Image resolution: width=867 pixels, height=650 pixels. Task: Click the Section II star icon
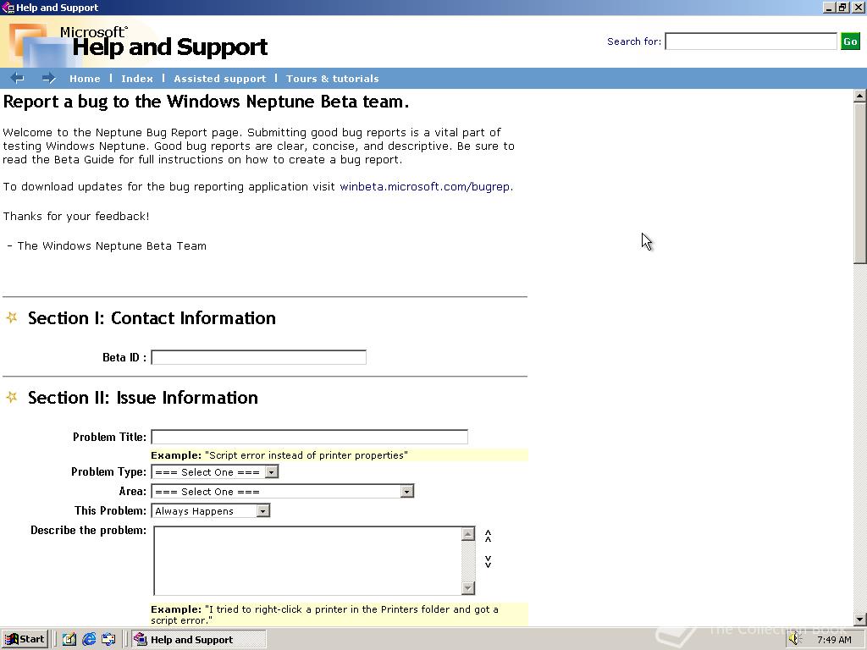[12, 397]
